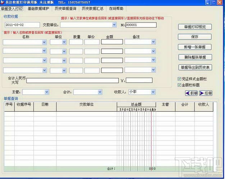The image size is (225, 179).
Task: Open 单位 dropdown in third row
Action: pos(64,61)
